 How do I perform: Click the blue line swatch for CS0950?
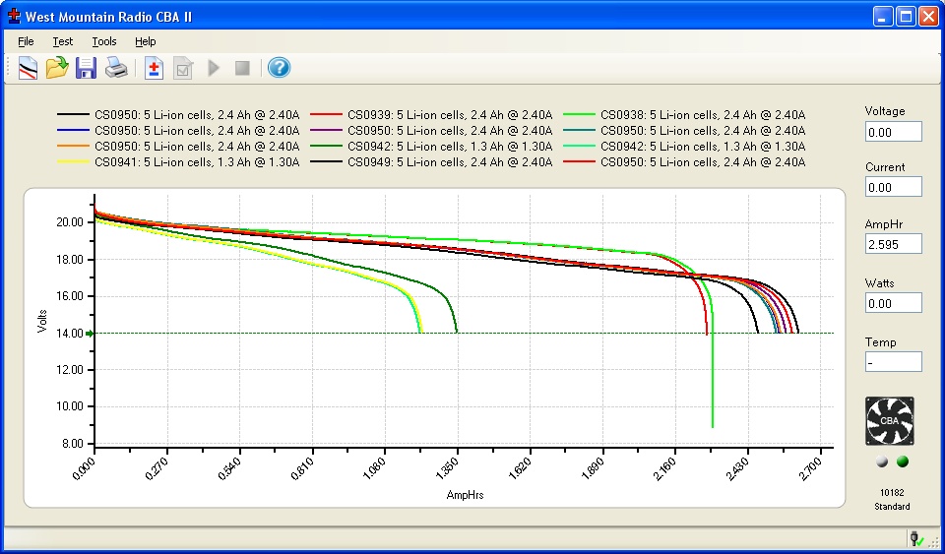(74, 131)
